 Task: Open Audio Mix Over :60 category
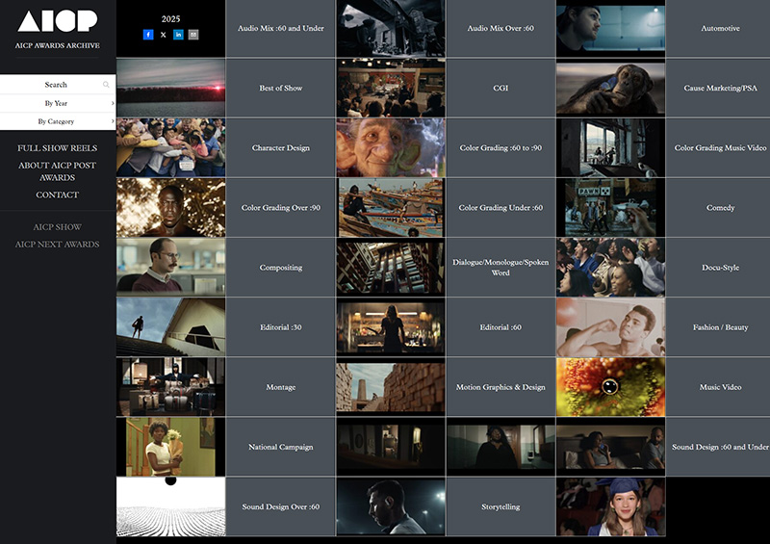click(x=500, y=28)
